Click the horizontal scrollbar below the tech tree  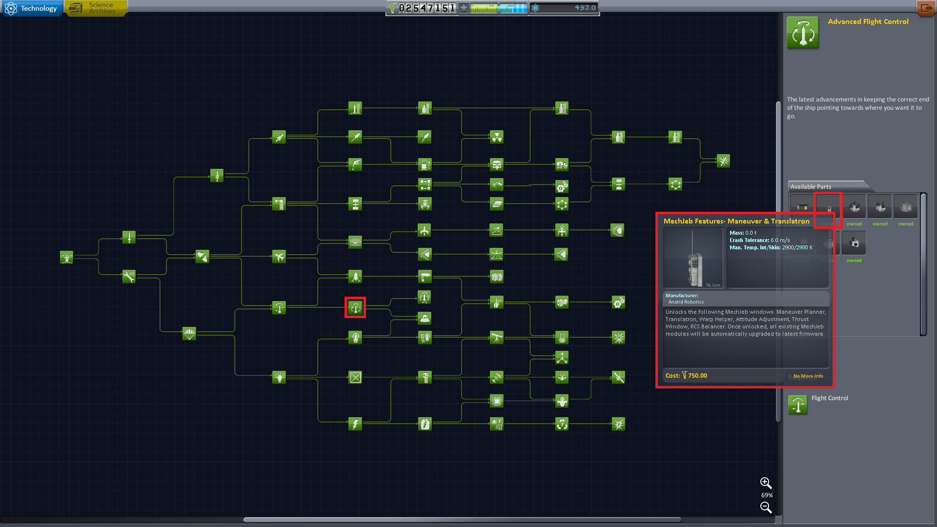click(462, 520)
